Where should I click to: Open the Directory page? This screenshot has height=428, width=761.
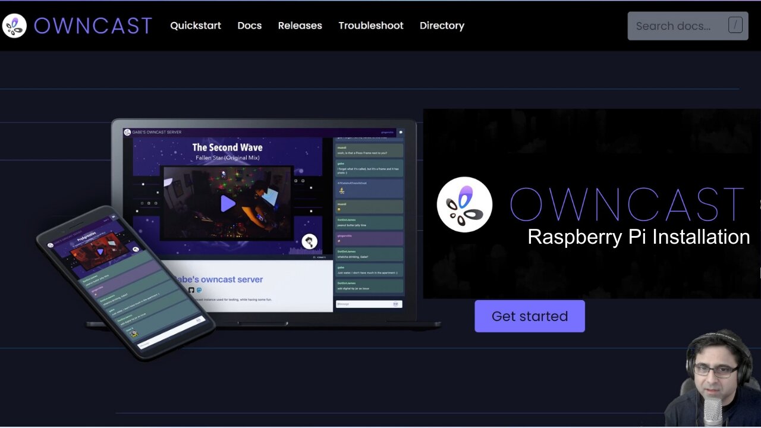pyautogui.click(x=442, y=25)
